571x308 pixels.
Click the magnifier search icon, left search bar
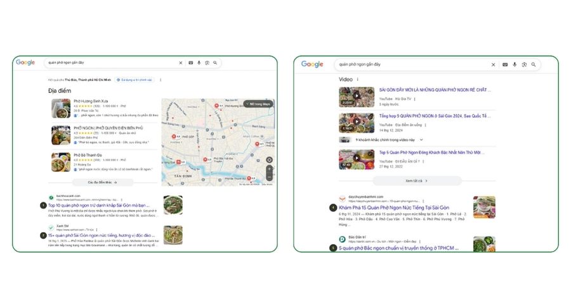coord(215,63)
